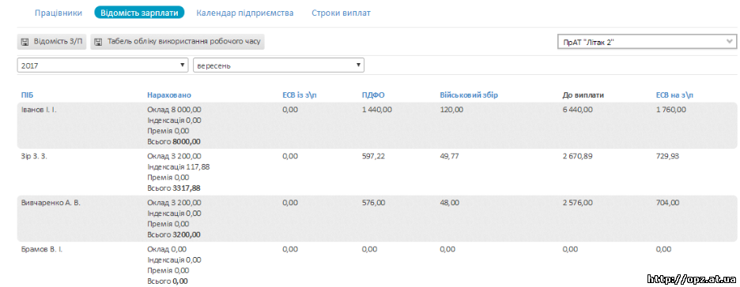Expand the ПрАТ "Літак 2" company selector
The width and height of the screenshot is (740, 287).
[x=647, y=42]
